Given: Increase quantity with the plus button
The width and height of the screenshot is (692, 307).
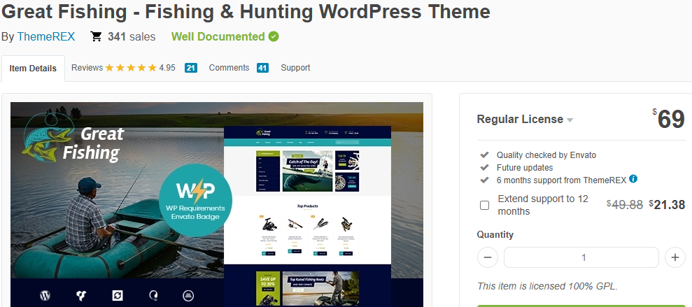Looking at the screenshot, I should click(x=675, y=257).
